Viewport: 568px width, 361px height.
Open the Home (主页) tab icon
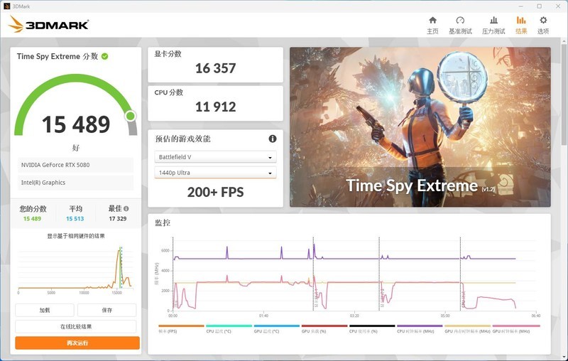[x=432, y=21]
